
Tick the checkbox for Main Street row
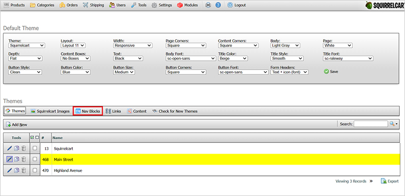(x=35, y=159)
